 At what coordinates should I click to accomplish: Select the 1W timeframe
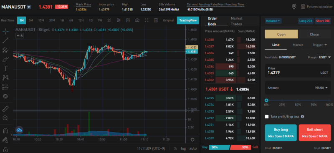click(x=100, y=20)
